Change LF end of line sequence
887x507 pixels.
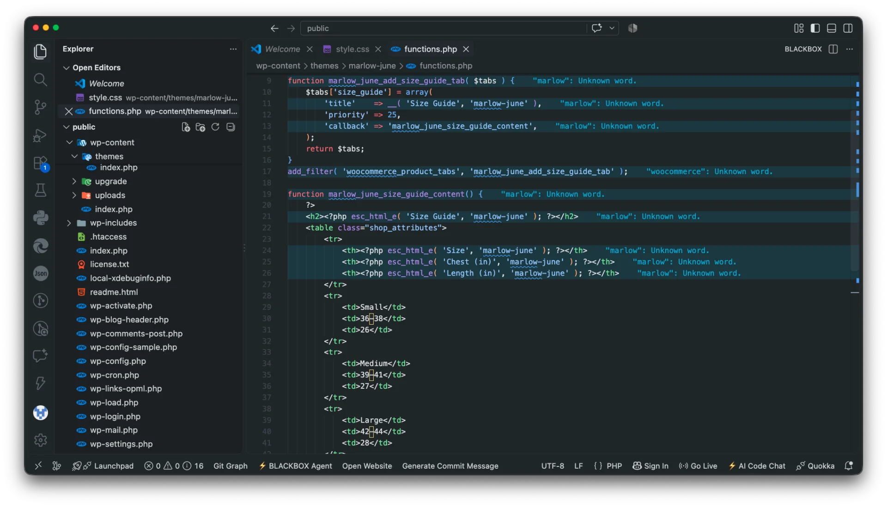pos(578,466)
